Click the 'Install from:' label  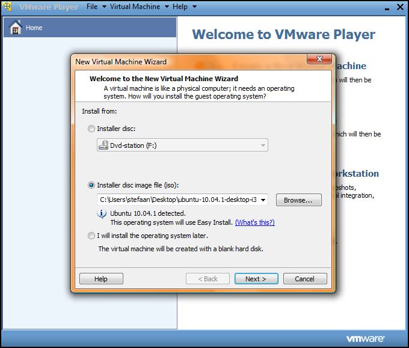[x=99, y=111]
